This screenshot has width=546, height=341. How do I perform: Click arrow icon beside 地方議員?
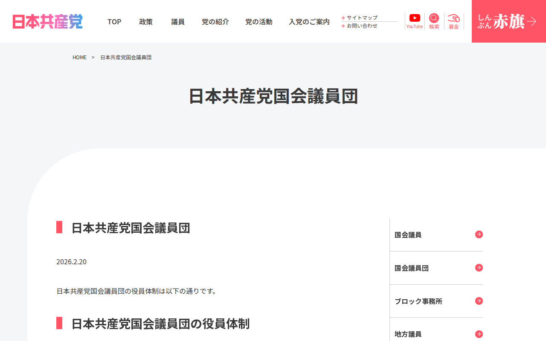pos(479,334)
